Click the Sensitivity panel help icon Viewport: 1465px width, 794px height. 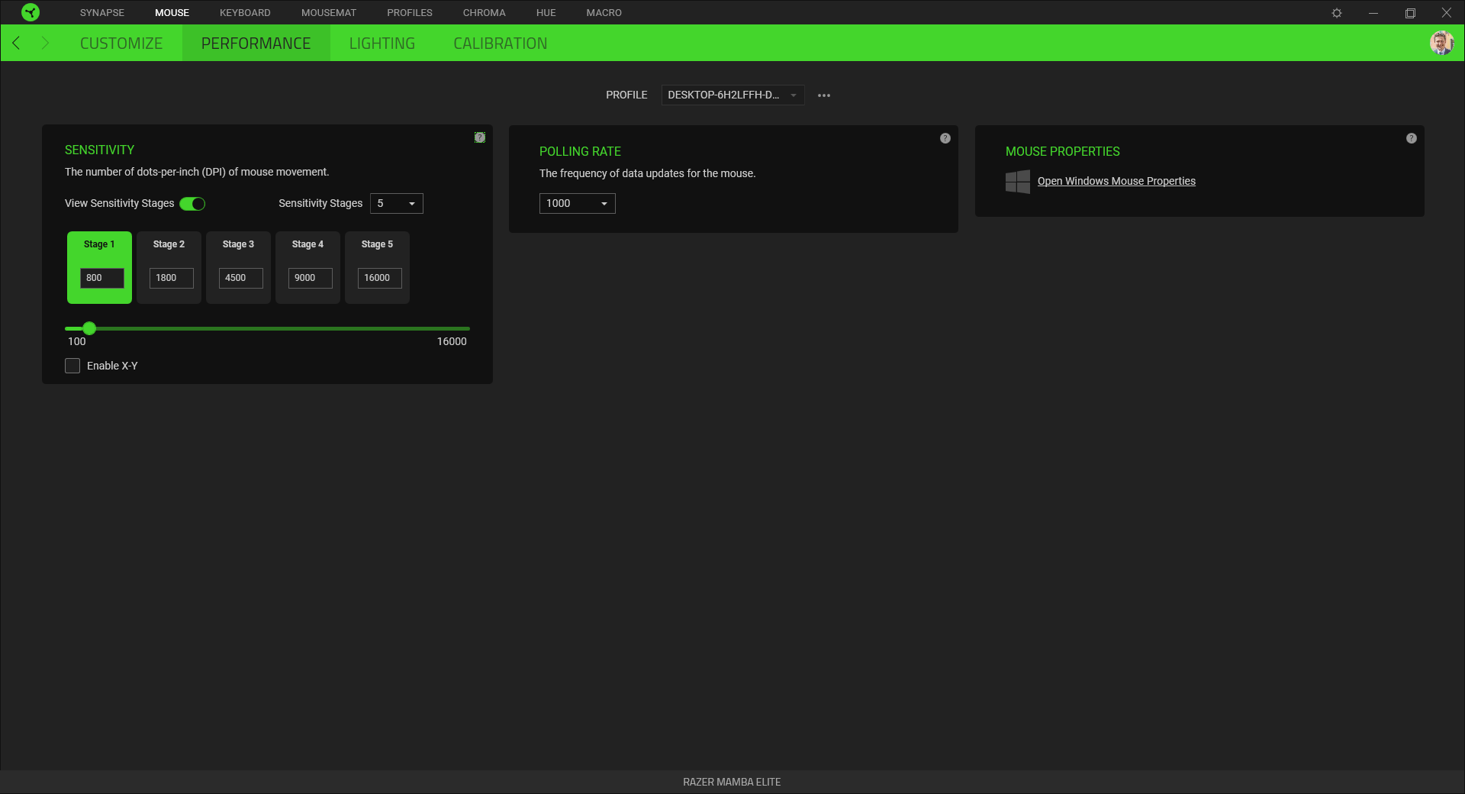pos(480,137)
